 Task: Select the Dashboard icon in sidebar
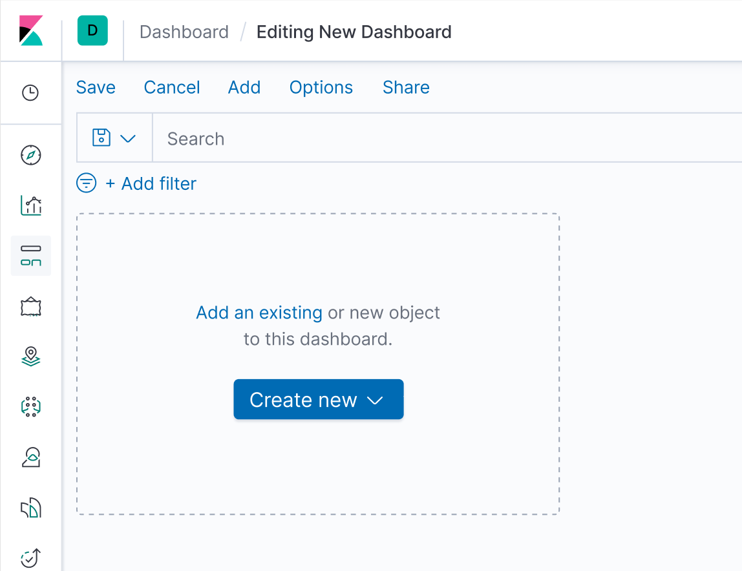coord(31,255)
